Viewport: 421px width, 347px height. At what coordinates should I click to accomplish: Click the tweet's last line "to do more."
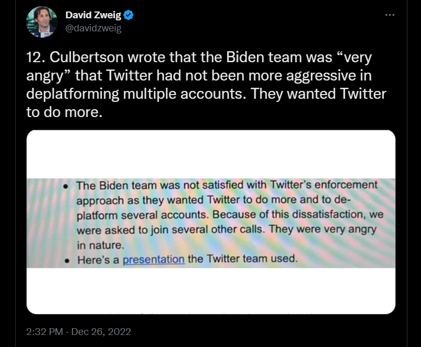click(63, 112)
